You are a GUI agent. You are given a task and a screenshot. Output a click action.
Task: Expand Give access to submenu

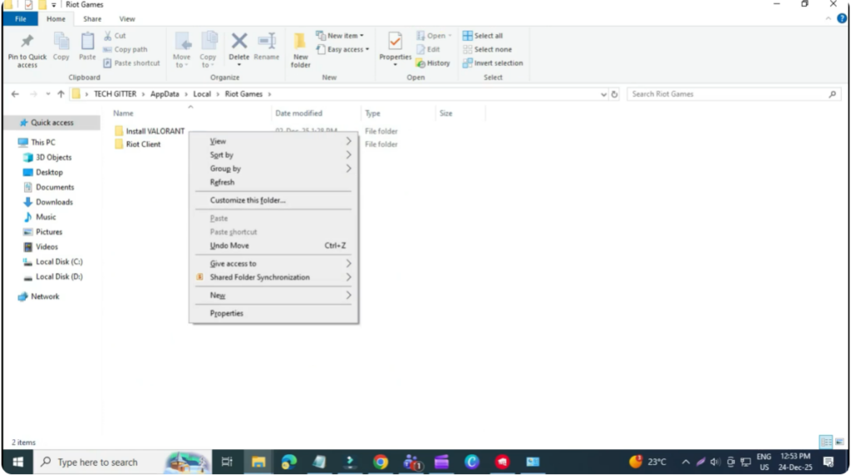pyautogui.click(x=273, y=263)
